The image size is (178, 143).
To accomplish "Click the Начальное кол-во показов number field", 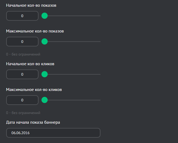I will coord(22,16).
